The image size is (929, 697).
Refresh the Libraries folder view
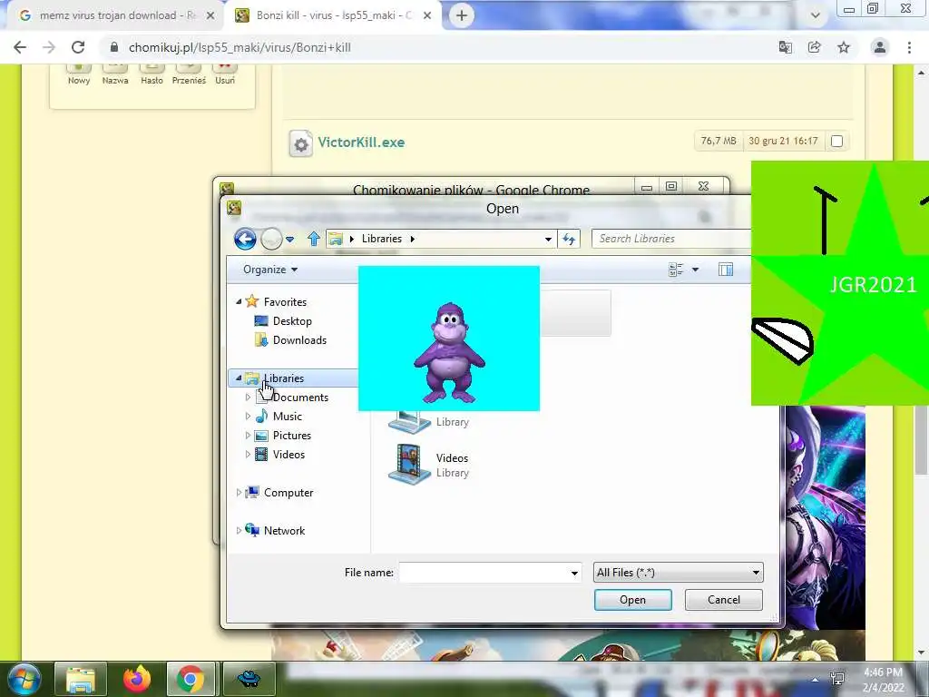[x=569, y=239]
